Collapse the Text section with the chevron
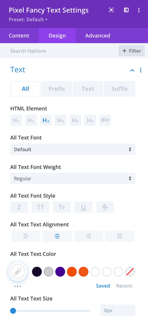The width and height of the screenshot is (148, 326). 132,70
